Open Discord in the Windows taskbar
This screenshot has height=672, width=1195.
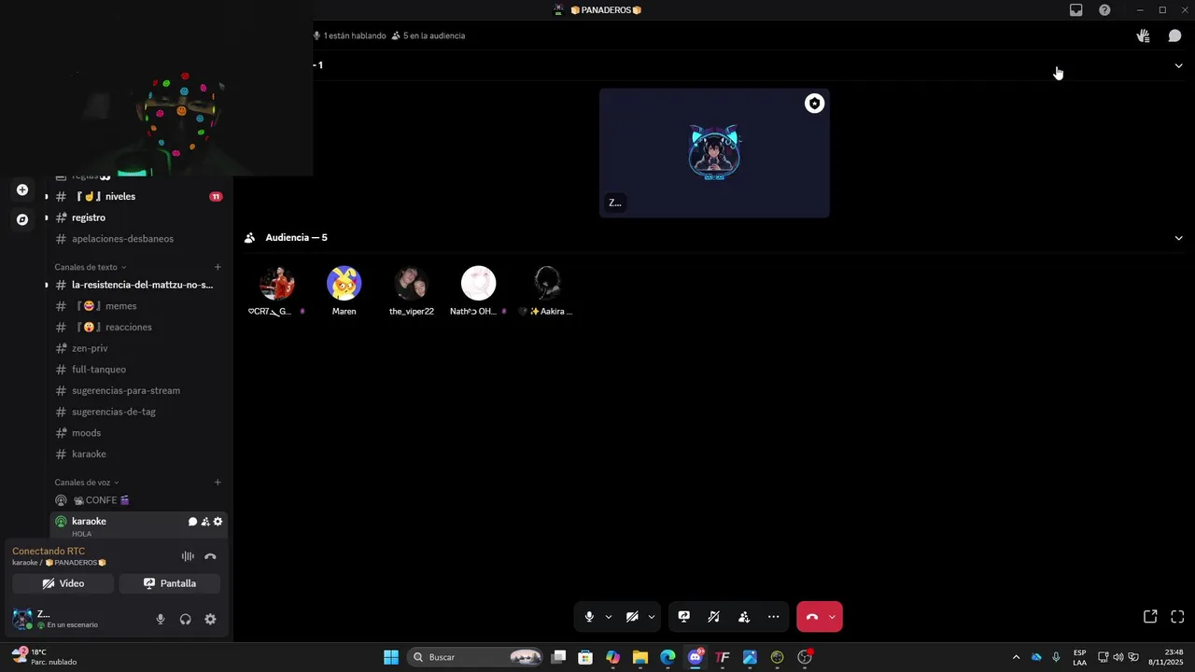tap(695, 657)
